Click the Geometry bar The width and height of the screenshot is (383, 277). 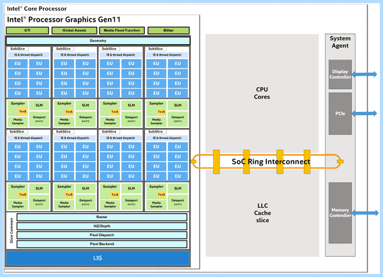point(98,40)
